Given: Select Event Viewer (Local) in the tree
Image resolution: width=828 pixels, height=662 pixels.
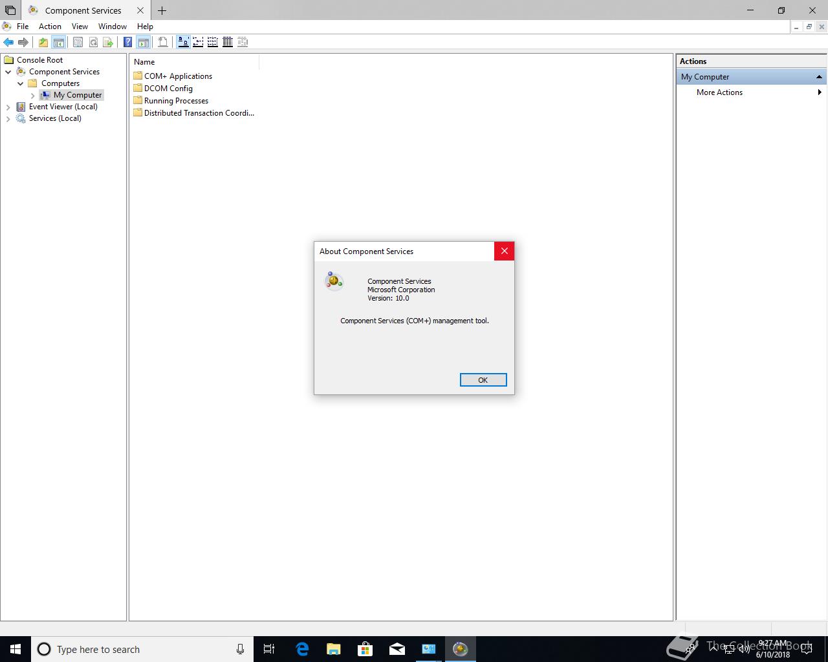Looking at the screenshot, I should pos(63,107).
